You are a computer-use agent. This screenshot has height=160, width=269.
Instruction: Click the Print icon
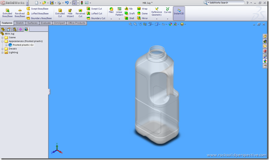point(59,3)
